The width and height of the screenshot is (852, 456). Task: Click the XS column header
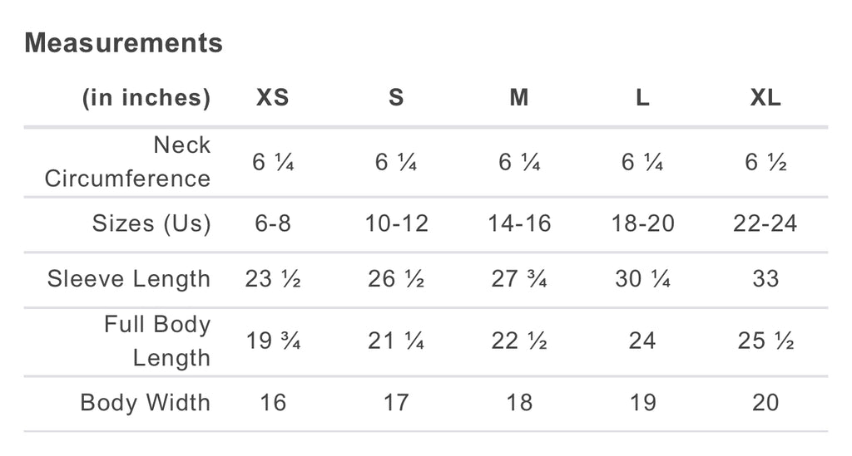point(272,98)
